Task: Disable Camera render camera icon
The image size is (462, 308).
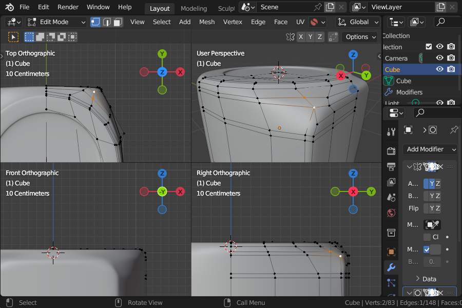Action: click(451, 58)
